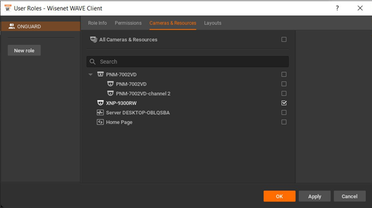Click the multi-sensor icon beside PNM-7002VD group
The width and height of the screenshot is (372, 208).
100,74
